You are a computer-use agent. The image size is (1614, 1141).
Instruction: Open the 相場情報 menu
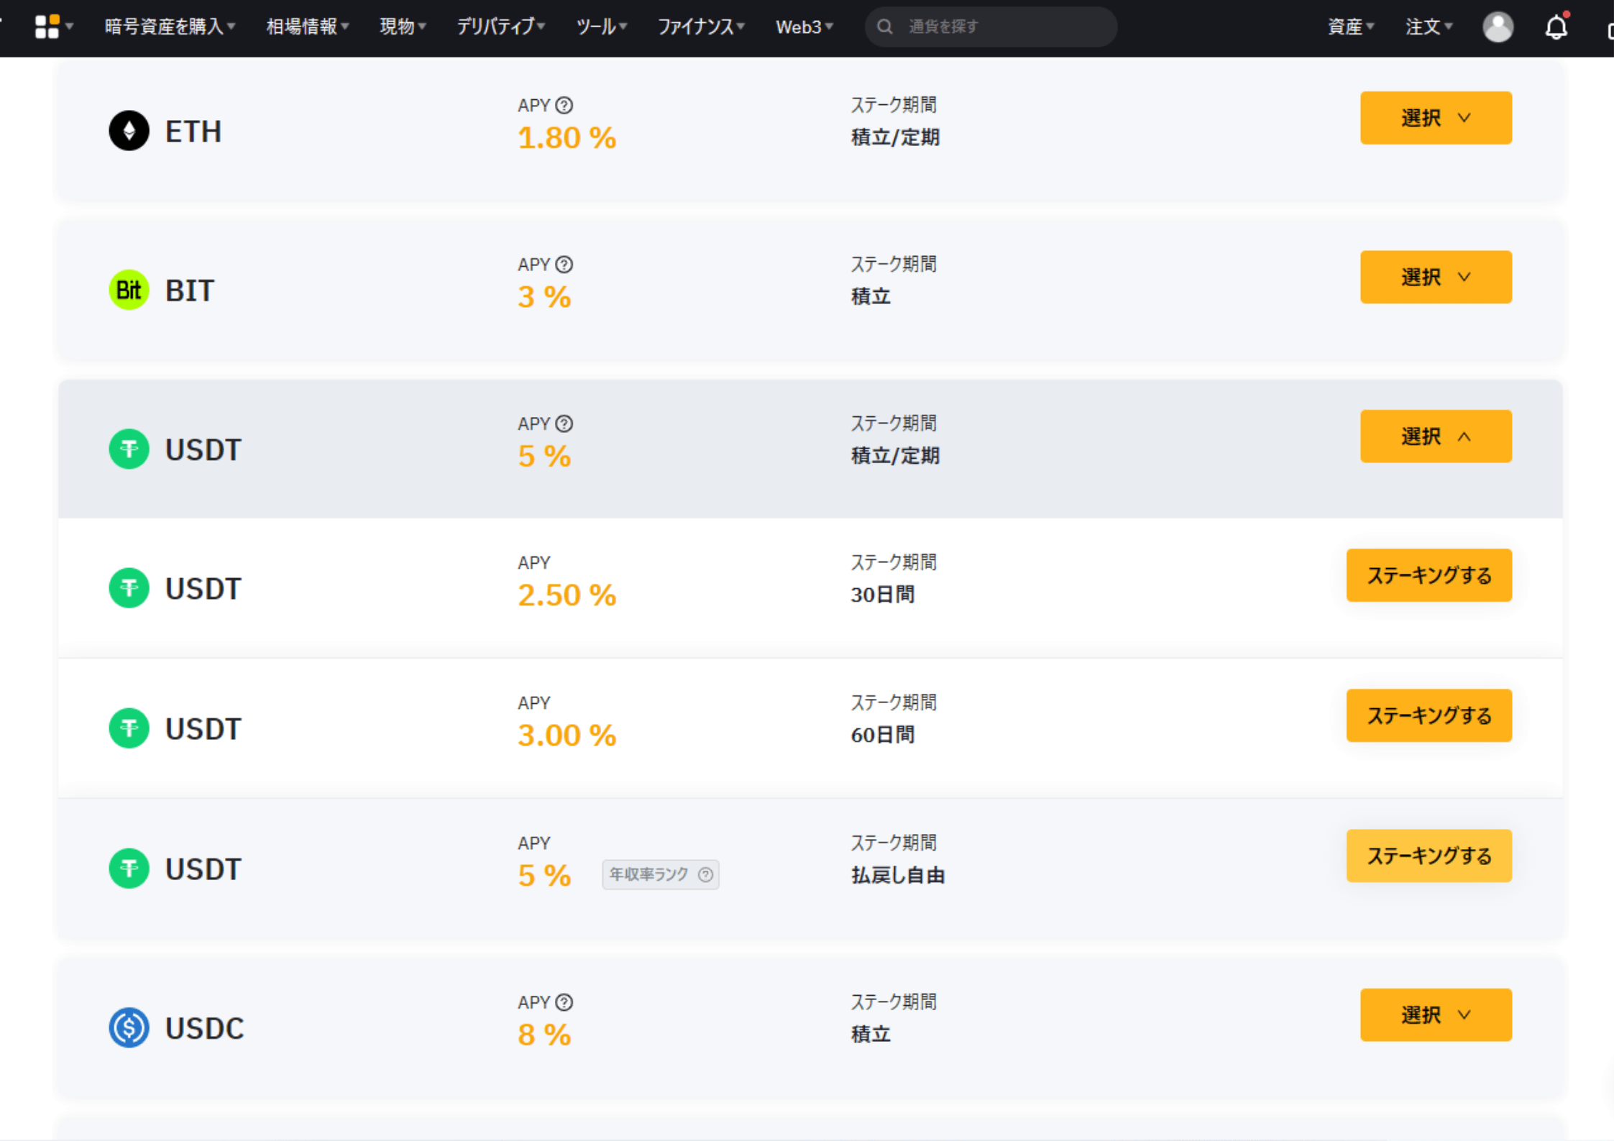[308, 27]
